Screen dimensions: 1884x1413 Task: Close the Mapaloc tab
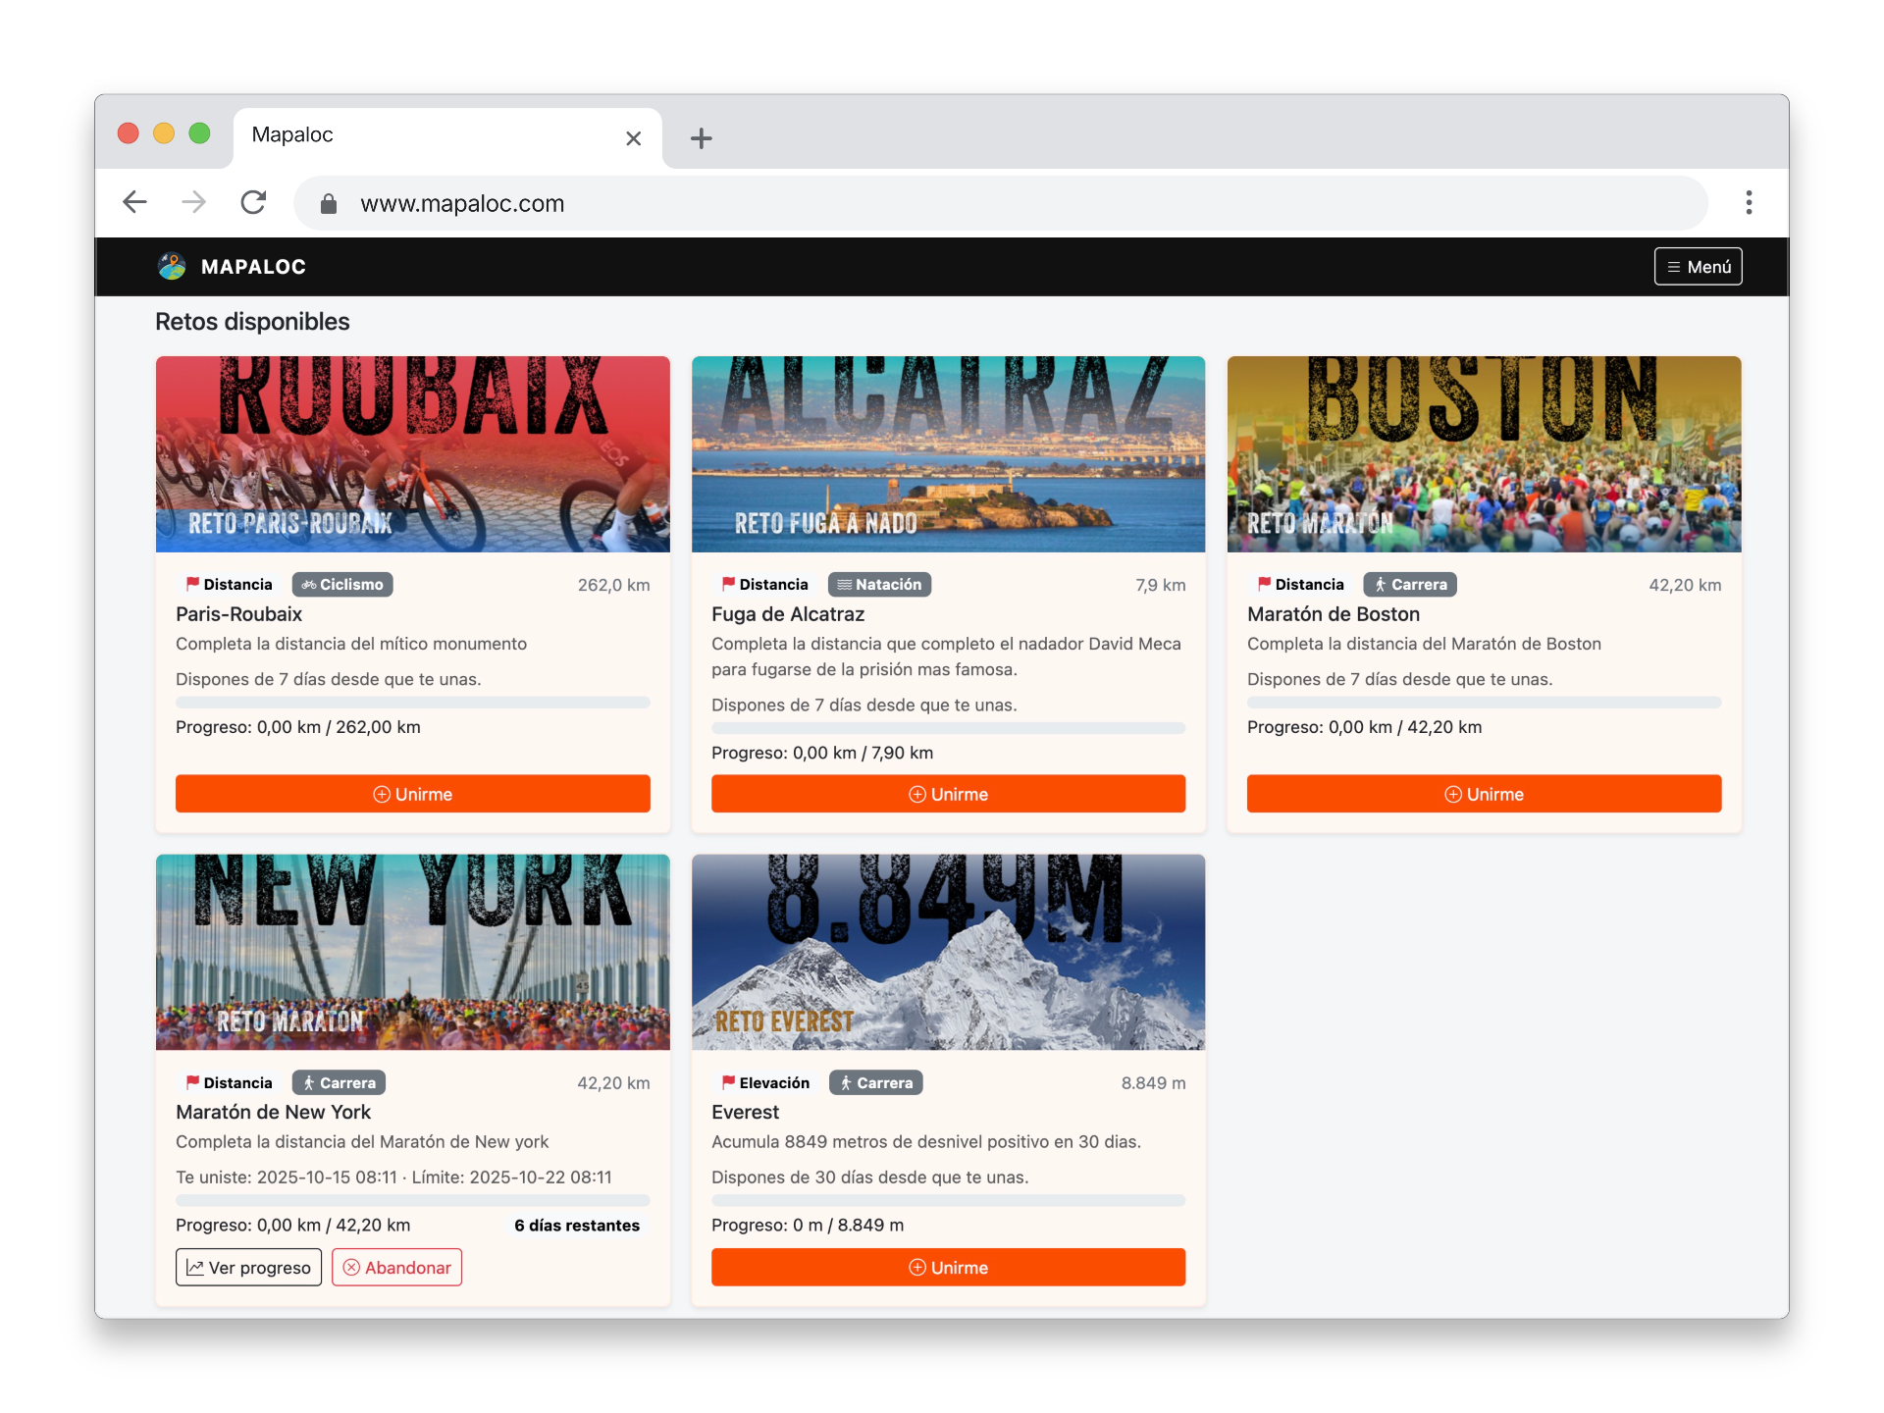[x=633, y=138]
